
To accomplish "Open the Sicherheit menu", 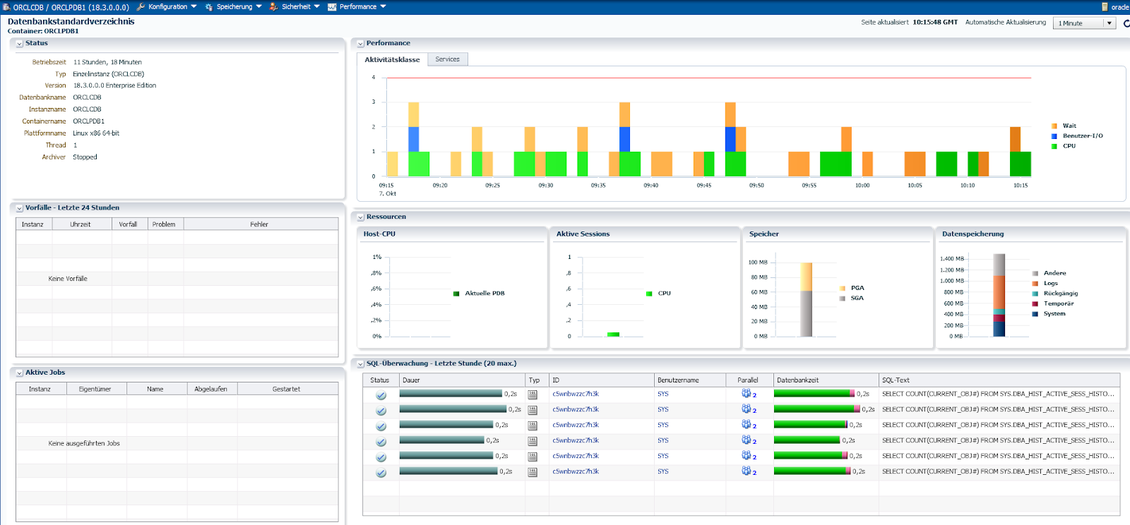I will click(x=295, y=7).
